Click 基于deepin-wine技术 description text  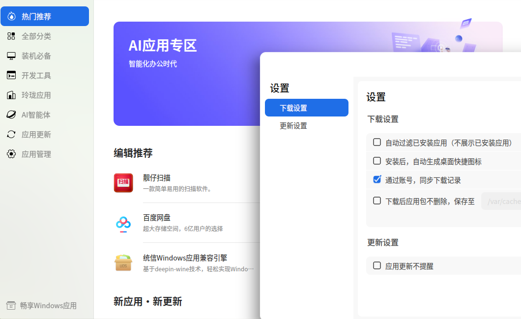tap(198, 269)
